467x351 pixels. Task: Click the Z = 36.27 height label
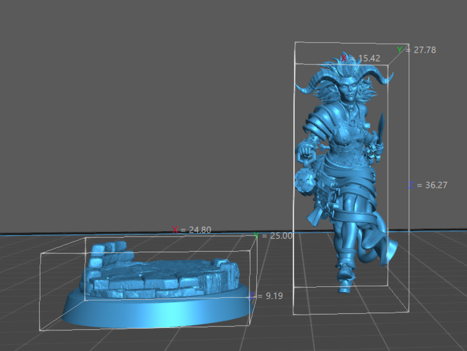pos(428,185)
